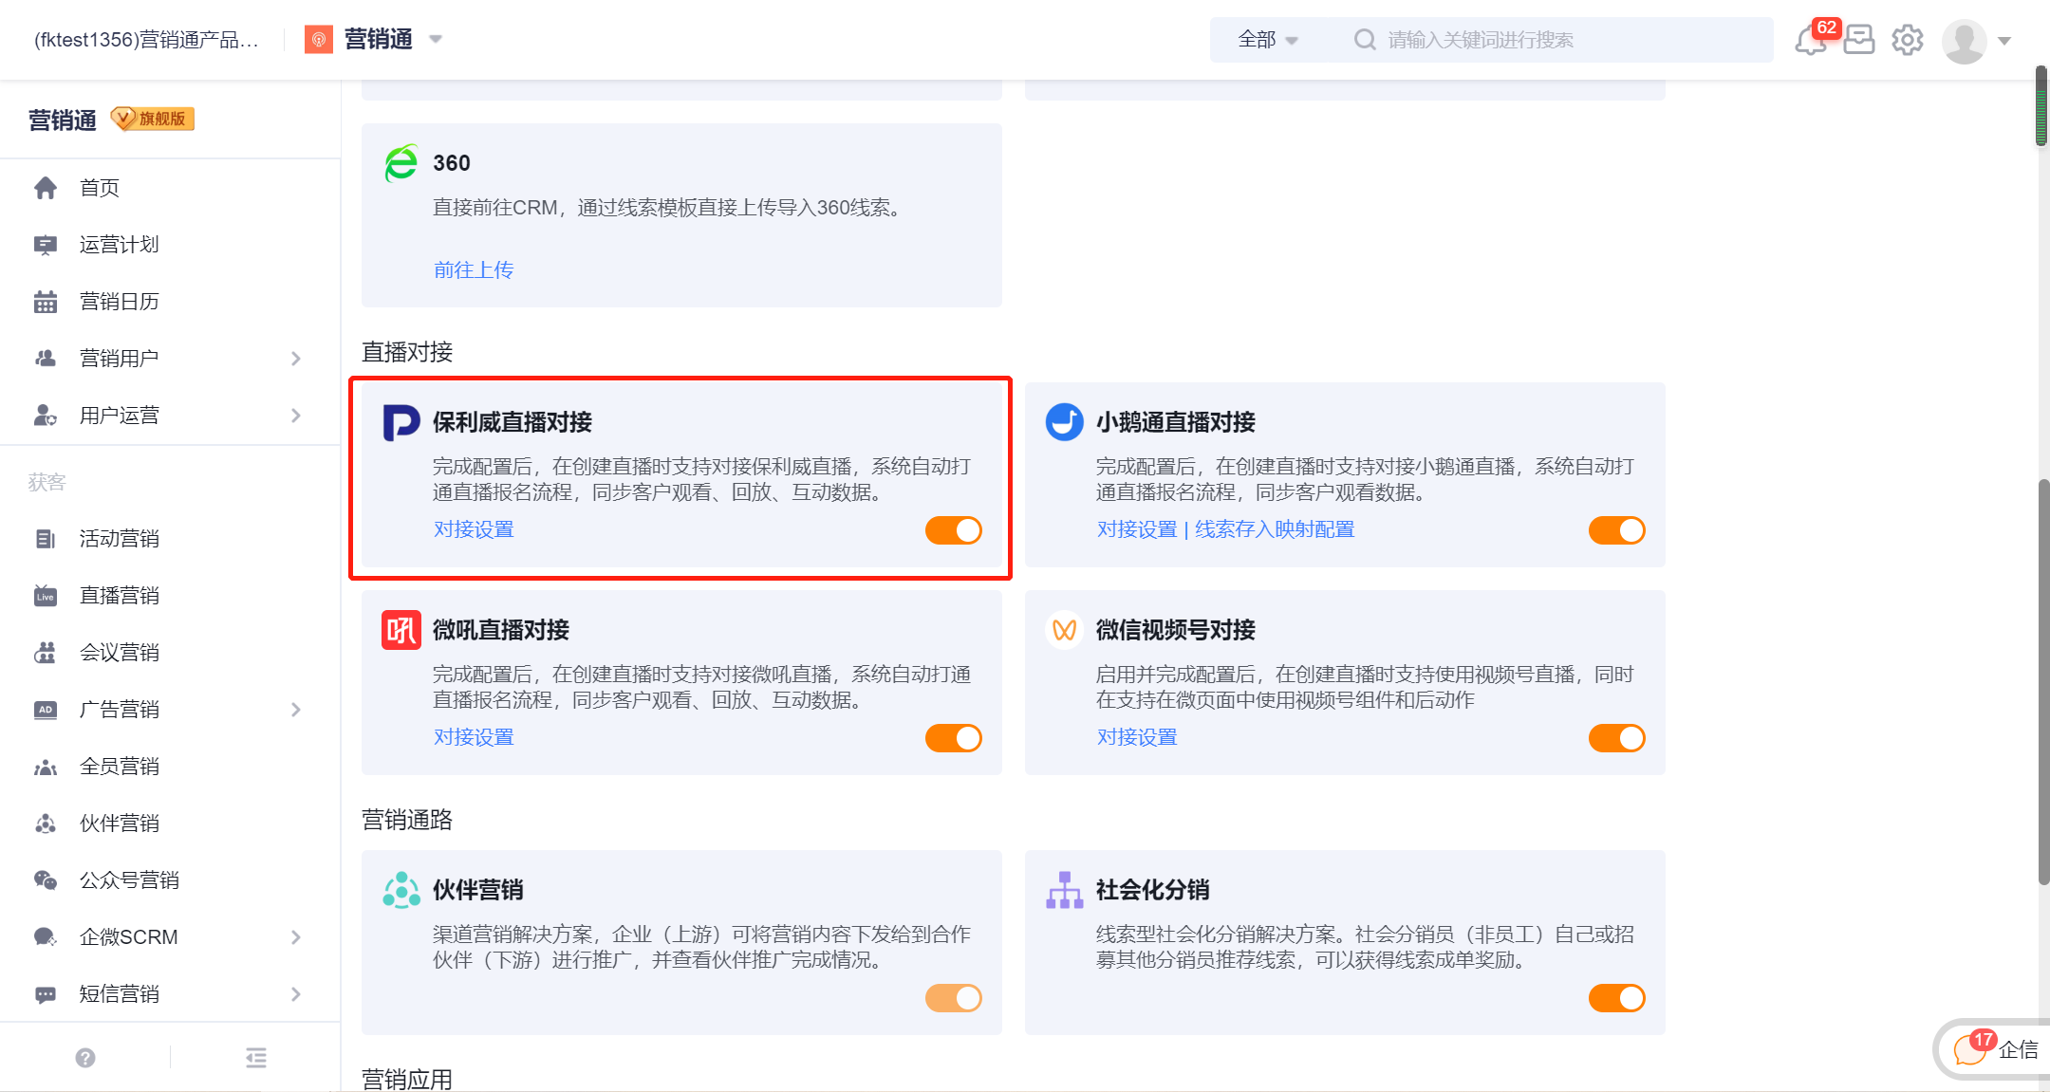
Task: Open 对接设置 for 小鹅通直播对接
Action: (x=1137, y=529)
